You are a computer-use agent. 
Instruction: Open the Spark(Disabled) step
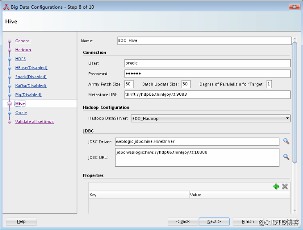click(31, 77)
